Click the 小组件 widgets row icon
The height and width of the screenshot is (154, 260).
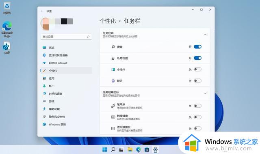click(113, 69)
